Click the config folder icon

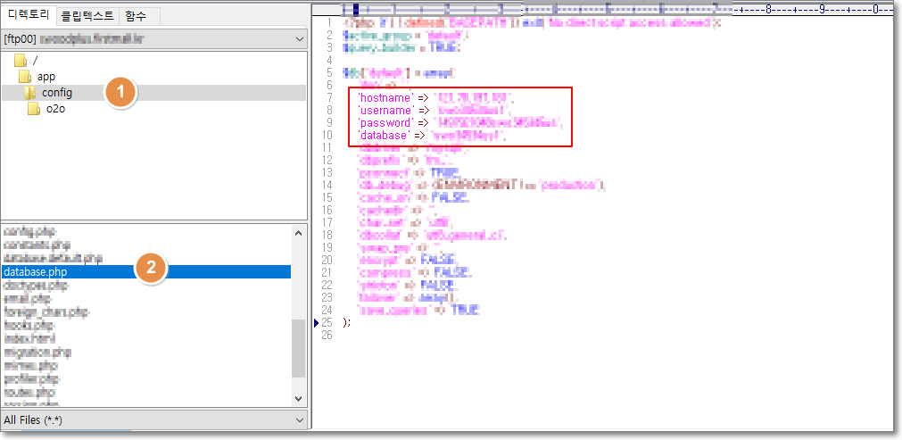(30, 93)
